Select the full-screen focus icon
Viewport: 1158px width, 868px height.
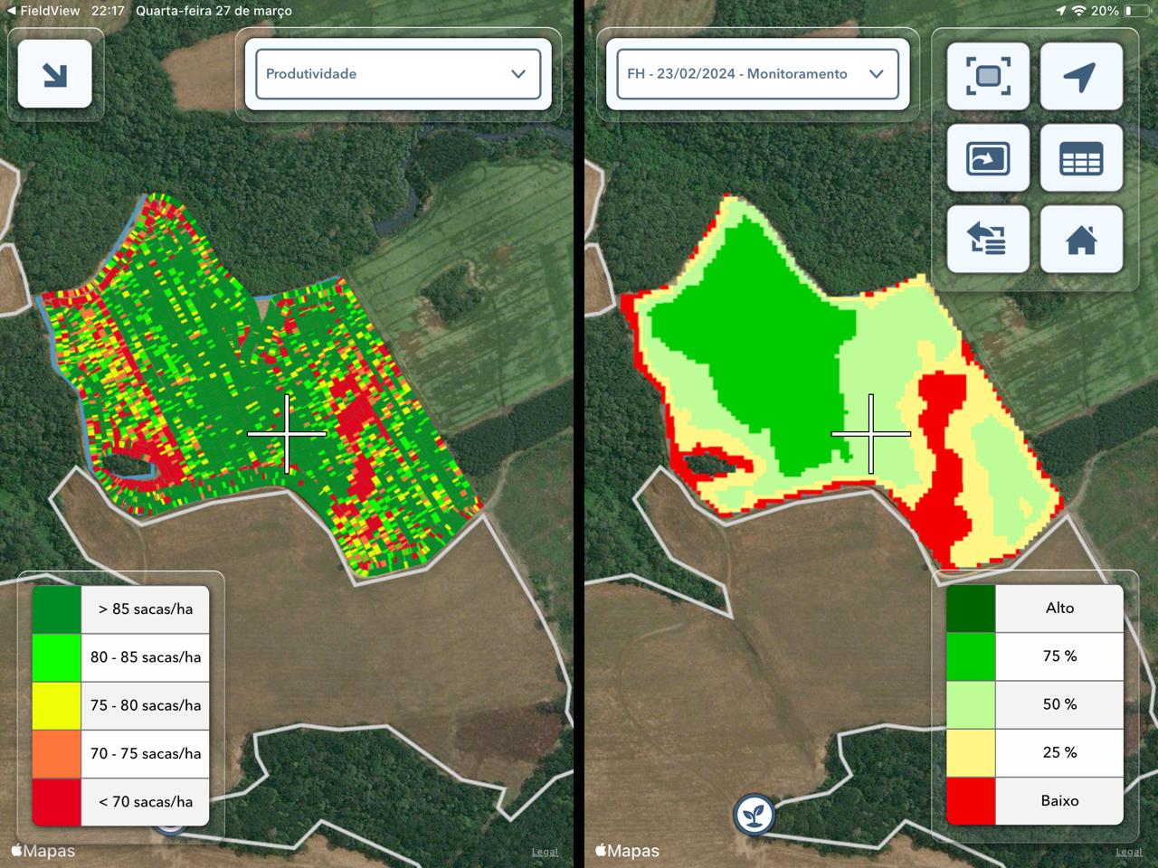987,76
